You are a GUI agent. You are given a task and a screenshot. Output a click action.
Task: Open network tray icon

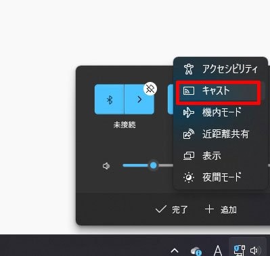coord(239,251)
